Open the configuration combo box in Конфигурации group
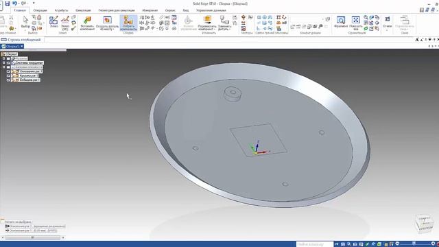This screenshot has width=439, height=247. (307, 19)
